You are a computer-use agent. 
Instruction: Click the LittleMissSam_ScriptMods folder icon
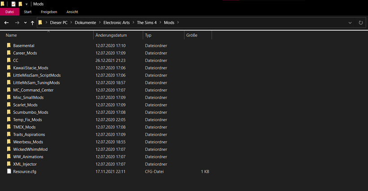[x=9, y=75]
